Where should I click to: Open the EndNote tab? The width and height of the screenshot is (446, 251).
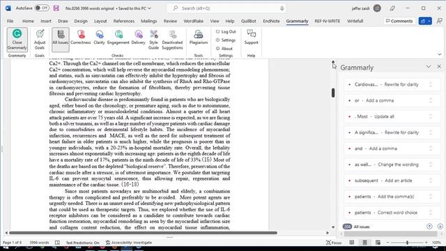pos(271,21)
